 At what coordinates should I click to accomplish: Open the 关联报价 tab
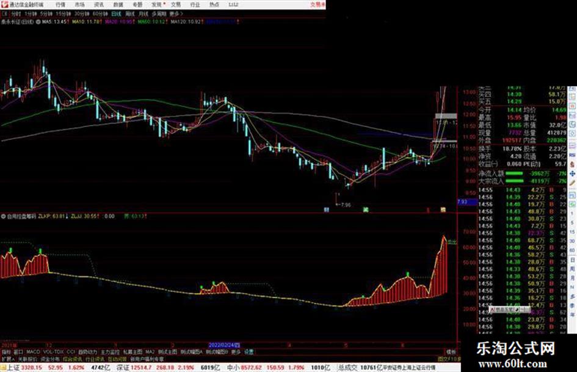click(x=27, y=359)
